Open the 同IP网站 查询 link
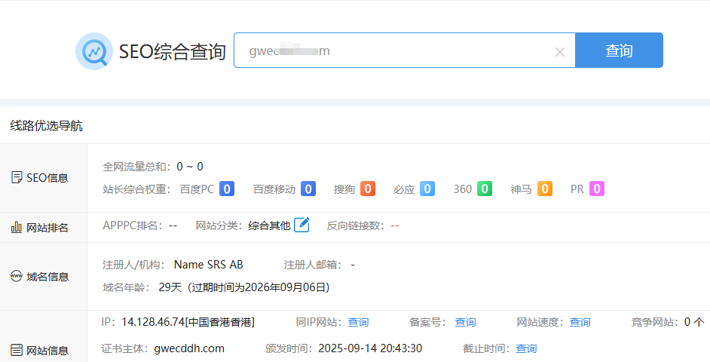This screenshot has height=362, width=710. click(x=358, y=322)
